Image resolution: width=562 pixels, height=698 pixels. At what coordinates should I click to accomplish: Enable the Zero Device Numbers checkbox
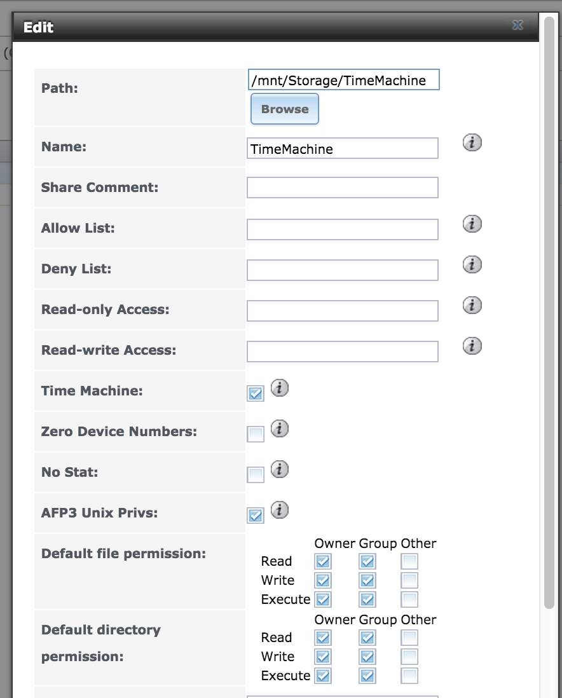(256, 434)
